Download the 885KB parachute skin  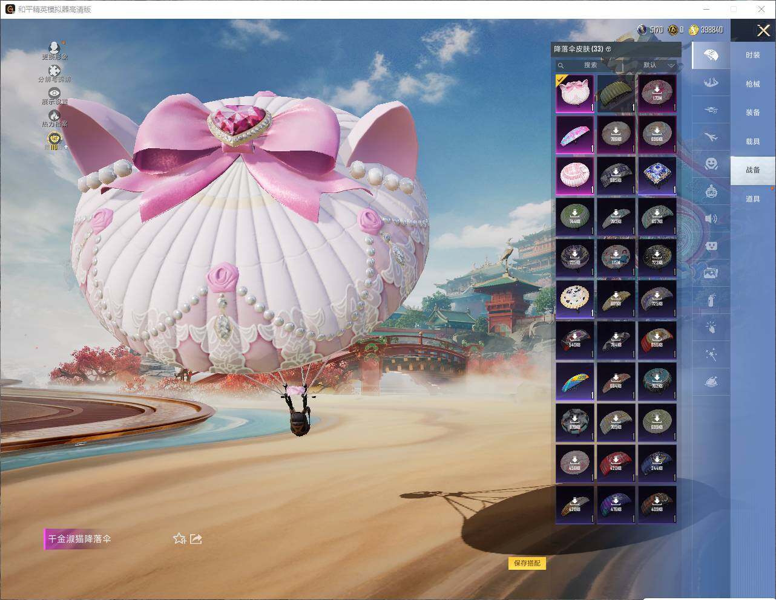616,175
